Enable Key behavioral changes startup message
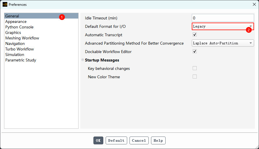The height and width of the screenshot is (149, 259). click(195, 68)
